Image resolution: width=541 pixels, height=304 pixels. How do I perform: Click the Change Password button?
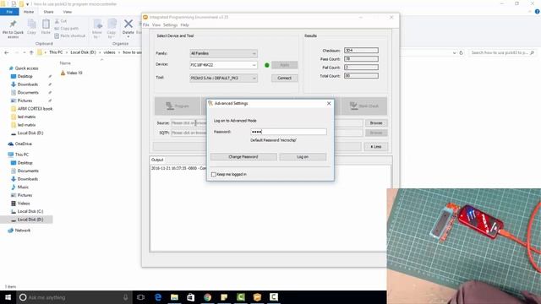pyautogui.click(x=243, y=157)
